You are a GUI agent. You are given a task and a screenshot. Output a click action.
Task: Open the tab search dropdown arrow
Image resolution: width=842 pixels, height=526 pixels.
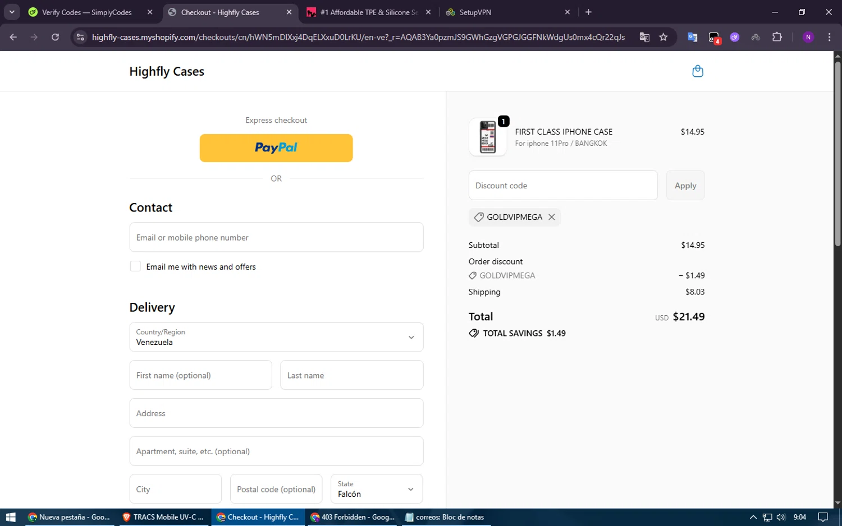click(12, 12)
